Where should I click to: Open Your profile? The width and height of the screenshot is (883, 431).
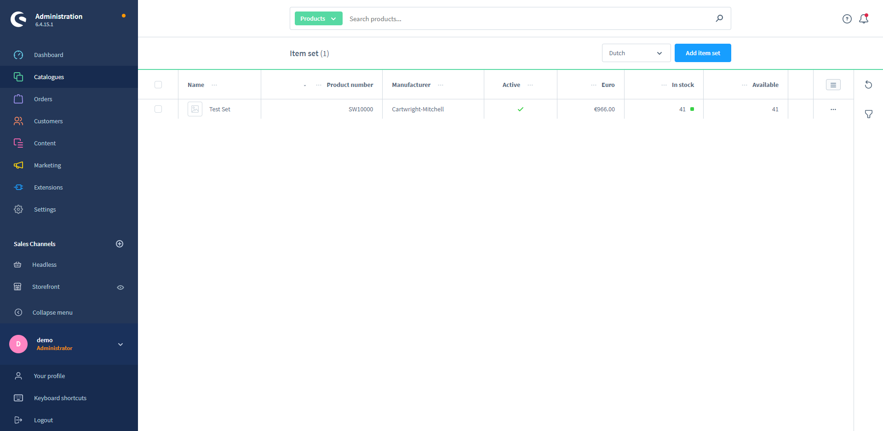[x=69, y=376]
